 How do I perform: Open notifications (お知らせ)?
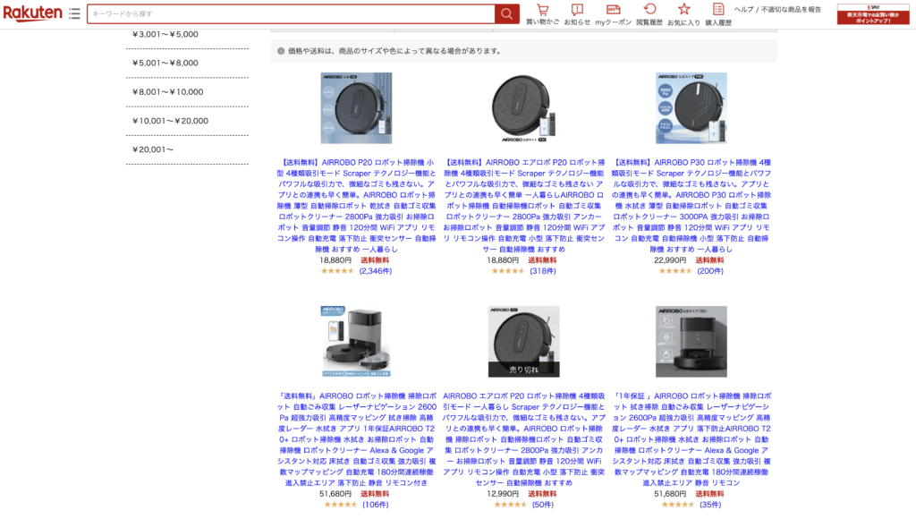tap(577, 14)
